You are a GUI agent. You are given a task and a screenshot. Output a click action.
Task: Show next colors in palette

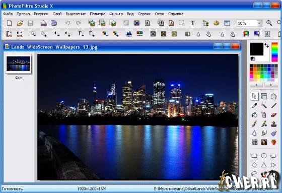pyautogui.click(x=271, y=85)
